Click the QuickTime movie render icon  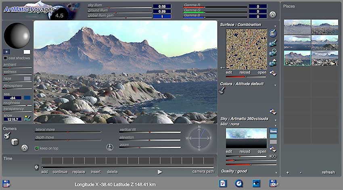pos(239,183)
